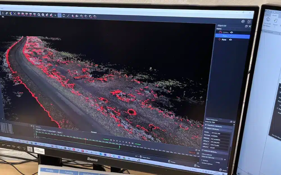Switch to the X-Ray material tab

[x=218, y=163]
